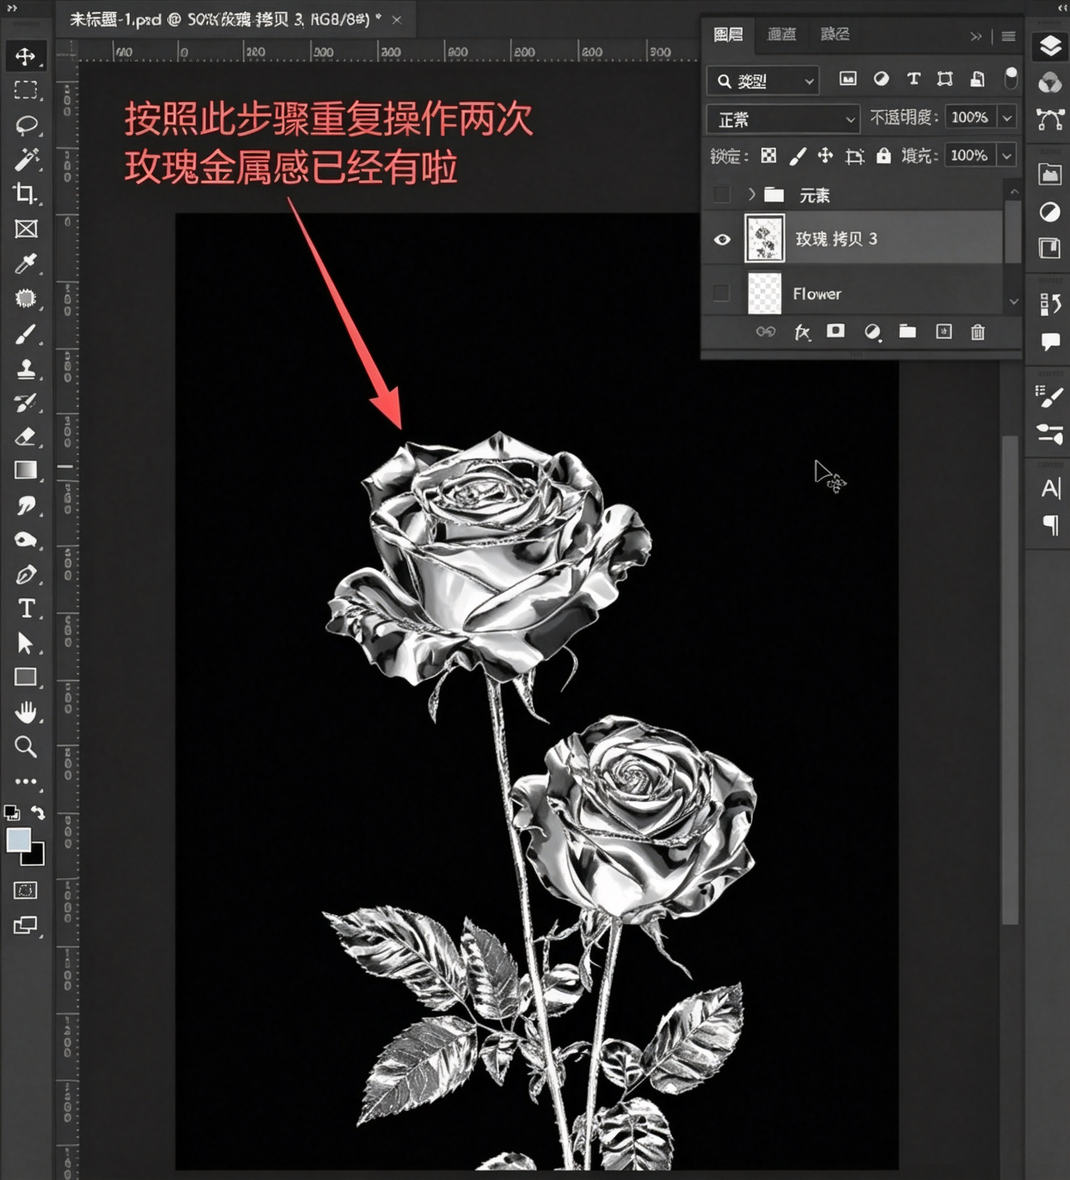Select the document tab 未标题-1.psd
Viewport: 1070px width, 1180px height.
(x=225, y=20)
